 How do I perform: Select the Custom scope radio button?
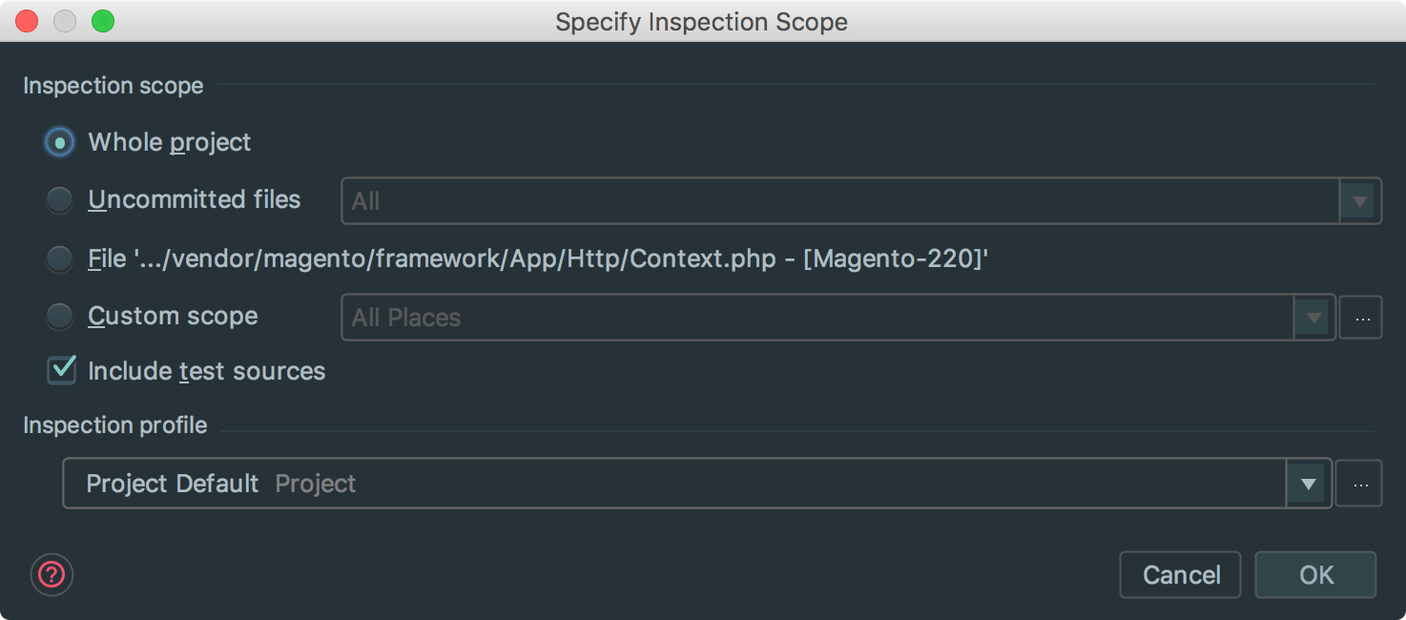(x=60, y=317)
